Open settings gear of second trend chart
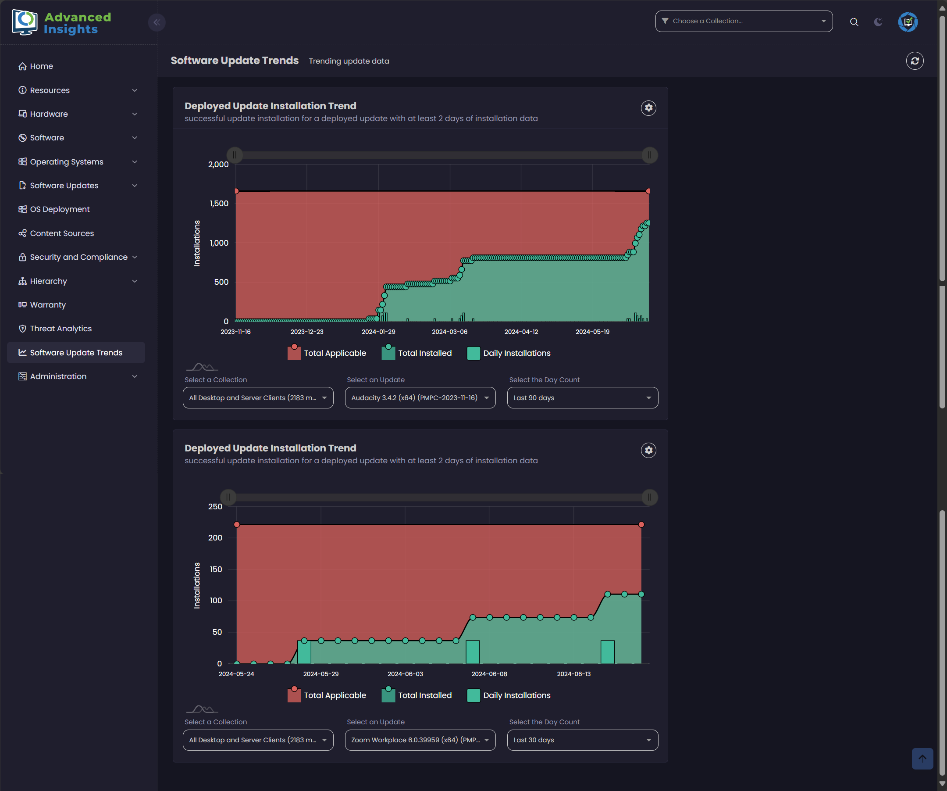 coord(648,450)
